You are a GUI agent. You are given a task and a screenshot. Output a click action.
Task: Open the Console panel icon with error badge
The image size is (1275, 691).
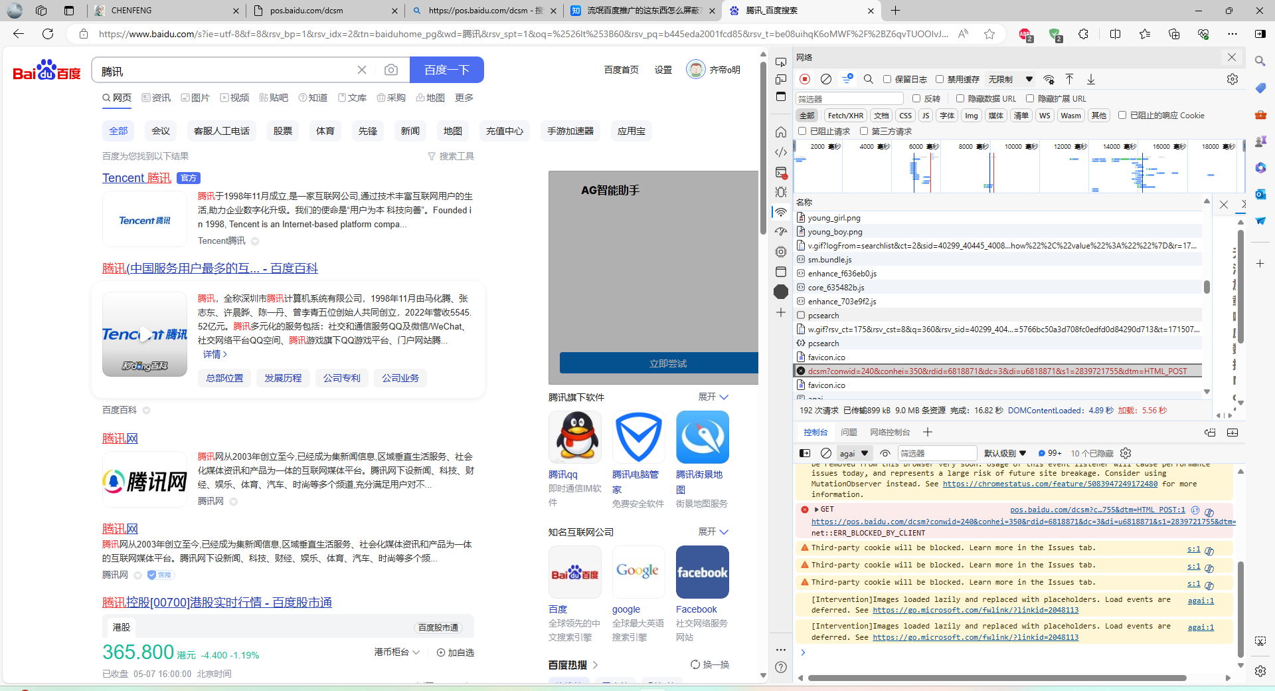781,172
